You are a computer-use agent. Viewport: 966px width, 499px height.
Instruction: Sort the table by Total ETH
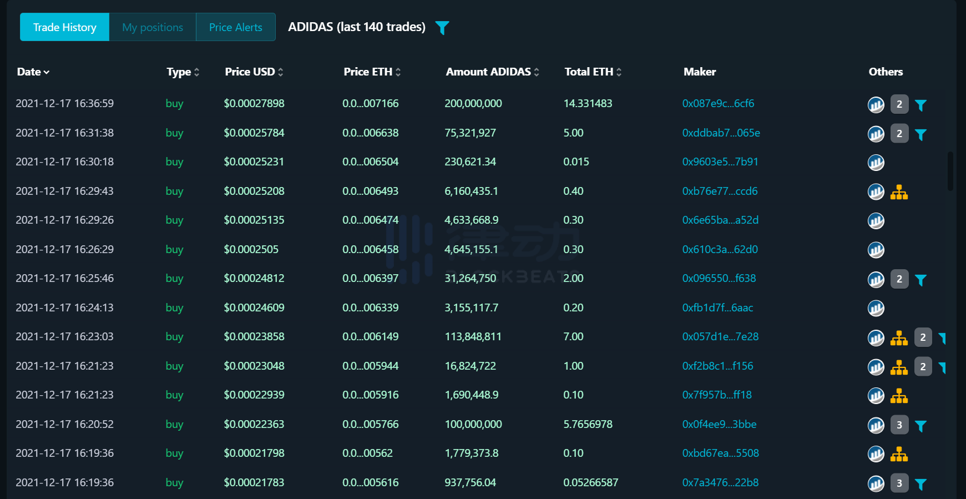(593, 72)
